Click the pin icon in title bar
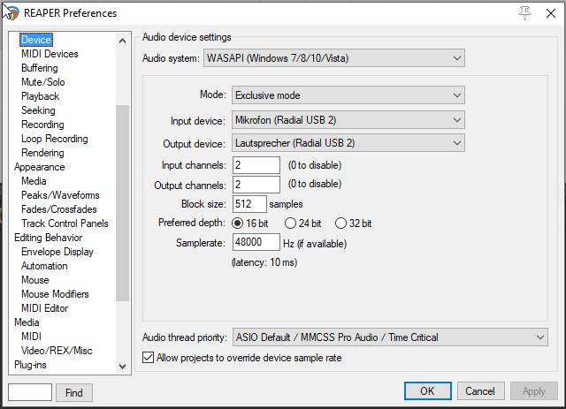Screen dimensions: 566x409 click(524, 13)
